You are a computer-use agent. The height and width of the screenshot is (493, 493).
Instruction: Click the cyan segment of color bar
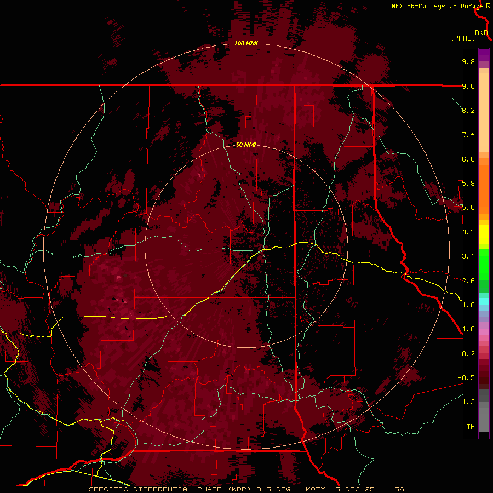(484, 301)
